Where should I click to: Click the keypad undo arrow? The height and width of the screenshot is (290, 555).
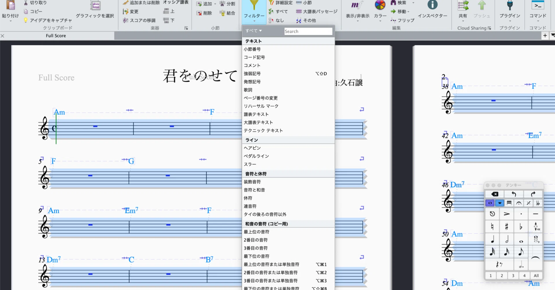click(x=514, y=194)
